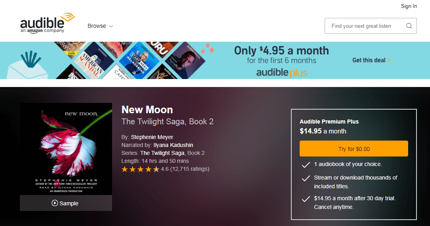Click the Get this deal arrow
Image resolution: width=430 pixels, height=226 pixels.
[389, 60]
